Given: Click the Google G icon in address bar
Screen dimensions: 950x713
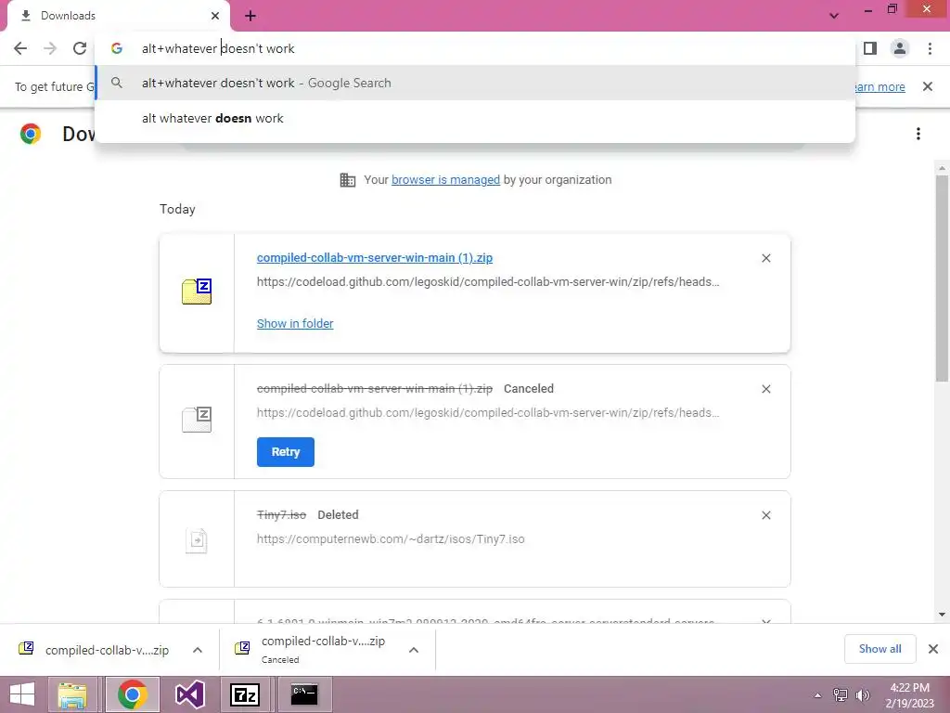Looking at the screenshot, I should (117, 48).
